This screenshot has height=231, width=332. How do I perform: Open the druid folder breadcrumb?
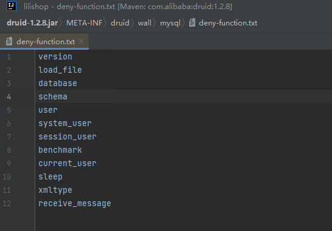tap(120, 23)
